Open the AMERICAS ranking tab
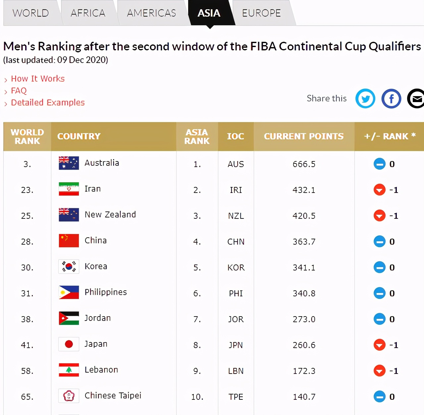 [x=151, y=13]
